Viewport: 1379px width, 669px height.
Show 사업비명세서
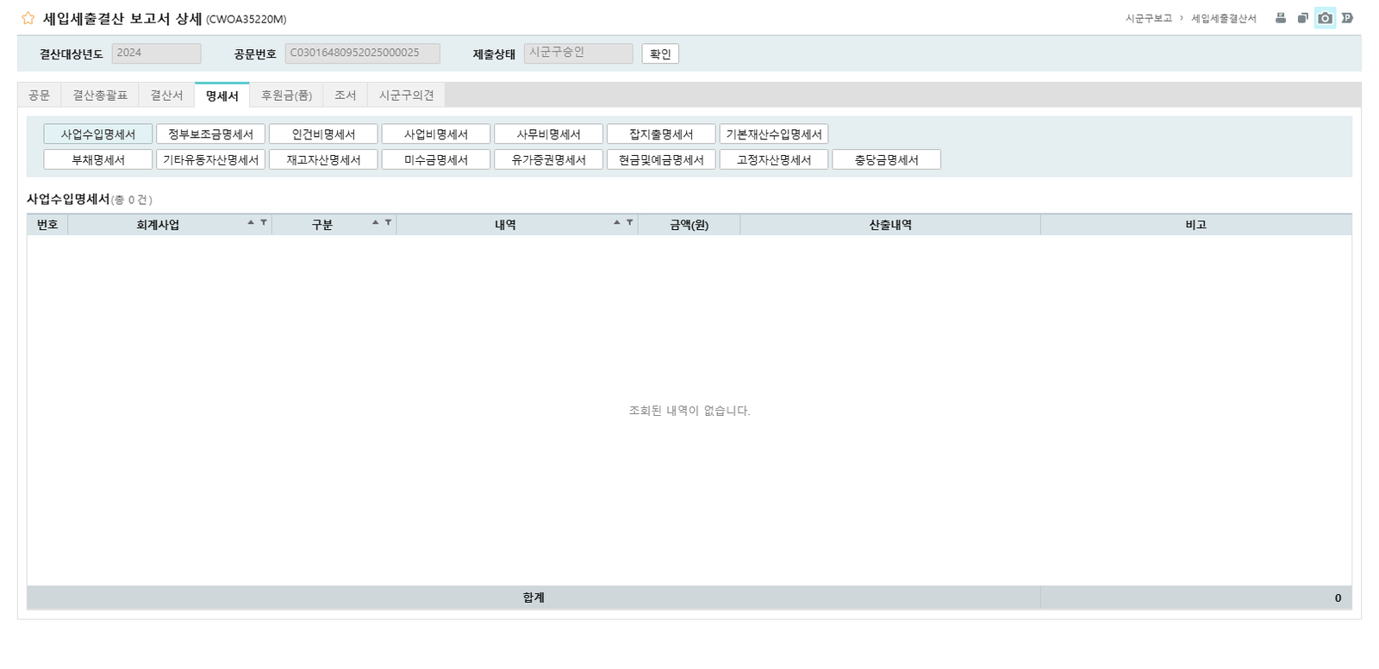[x=436, y=134]
